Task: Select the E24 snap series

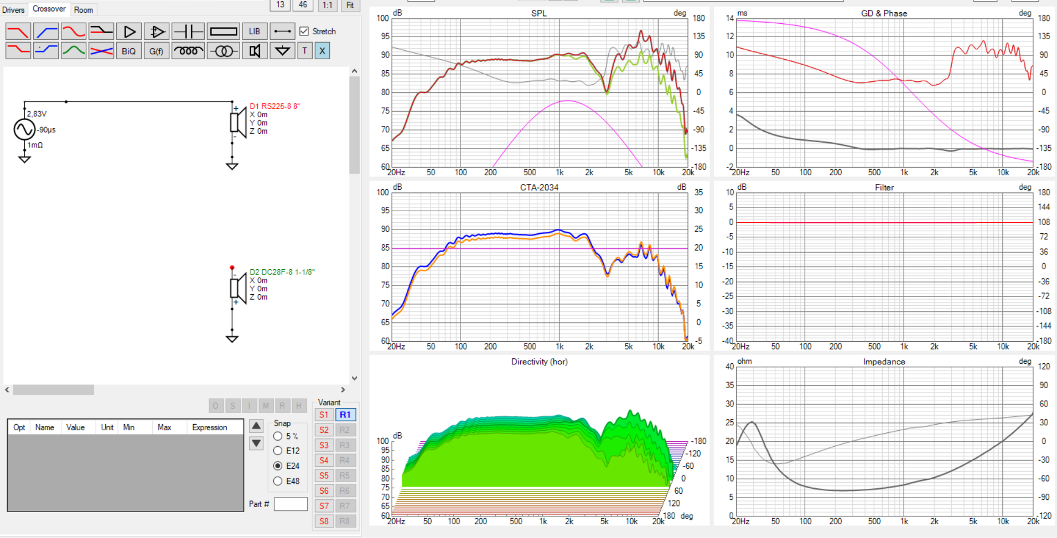Action: tap(278, 466)
